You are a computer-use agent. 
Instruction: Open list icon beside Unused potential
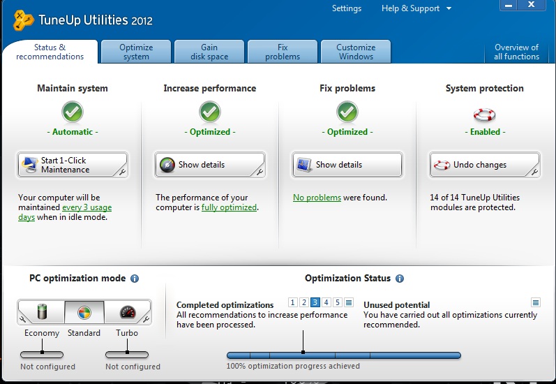[536, 302]
